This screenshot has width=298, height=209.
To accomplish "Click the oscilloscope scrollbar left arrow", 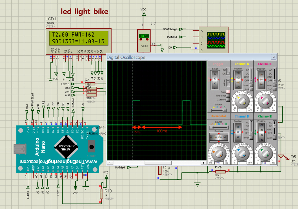I will [x=109, y=163].
